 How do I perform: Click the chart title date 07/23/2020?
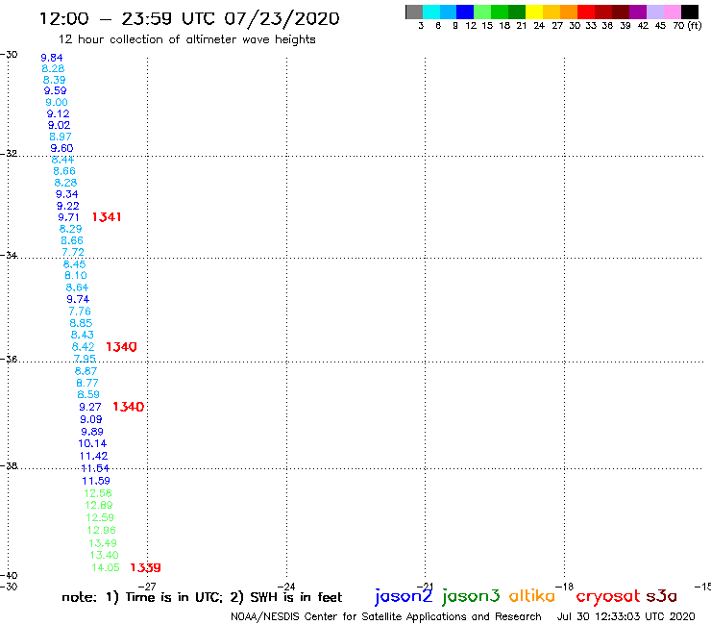[x=282, y=18]
